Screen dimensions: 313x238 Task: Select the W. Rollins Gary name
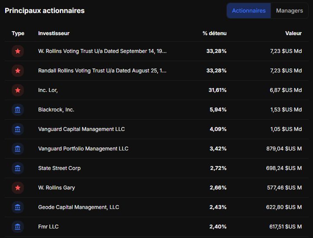pos(56,188)
